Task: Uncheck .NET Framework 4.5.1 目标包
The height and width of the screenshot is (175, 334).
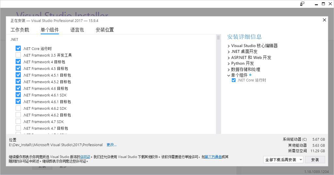Action: click(18, 75)
